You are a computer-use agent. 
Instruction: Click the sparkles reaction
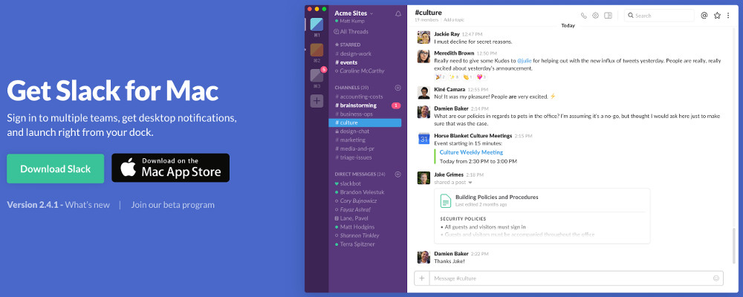pos(454,76)
